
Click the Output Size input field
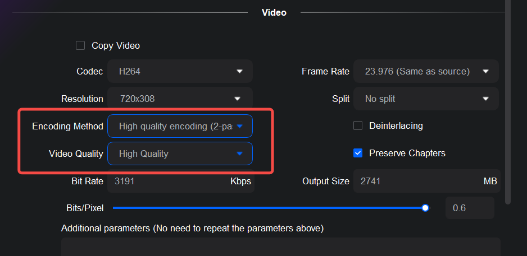pyautogui.click(x=416, y=181)
